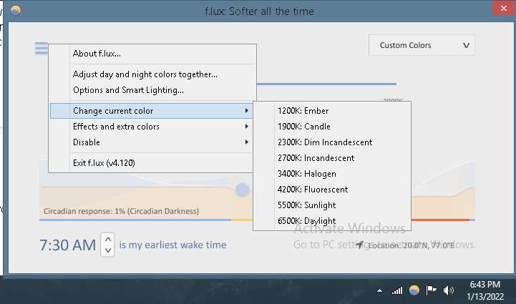
Task: Click the Location: 20.0°N, 77.0°E link
Action: (412, 245)
